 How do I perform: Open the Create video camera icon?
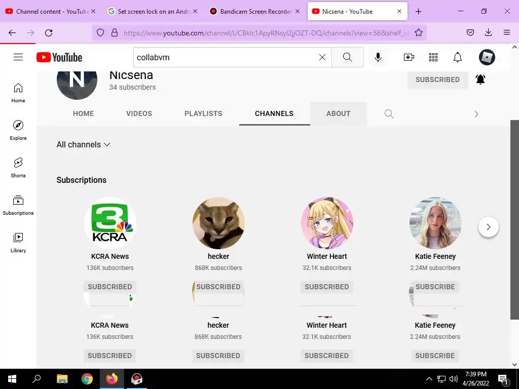pyautogui.click(x=409, y=57)
